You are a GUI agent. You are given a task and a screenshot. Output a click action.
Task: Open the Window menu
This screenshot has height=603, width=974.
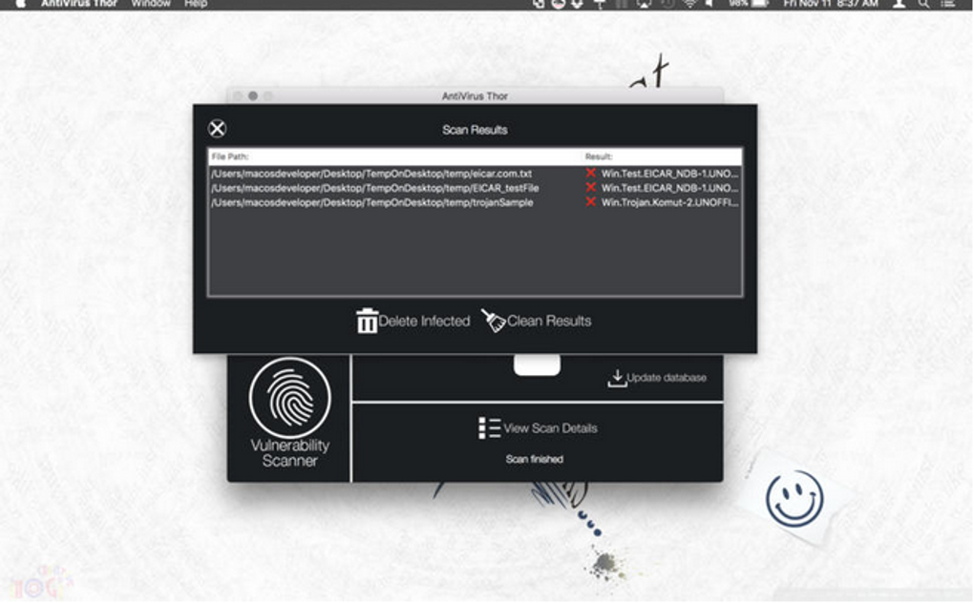tap(151, 4)
